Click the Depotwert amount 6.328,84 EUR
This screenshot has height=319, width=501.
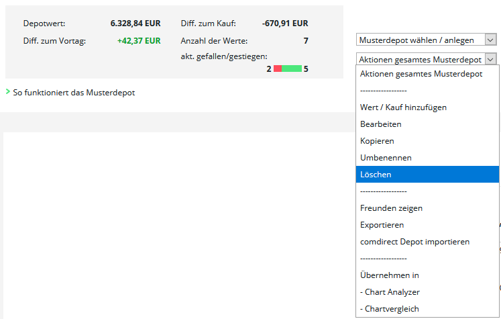point(135,24)
